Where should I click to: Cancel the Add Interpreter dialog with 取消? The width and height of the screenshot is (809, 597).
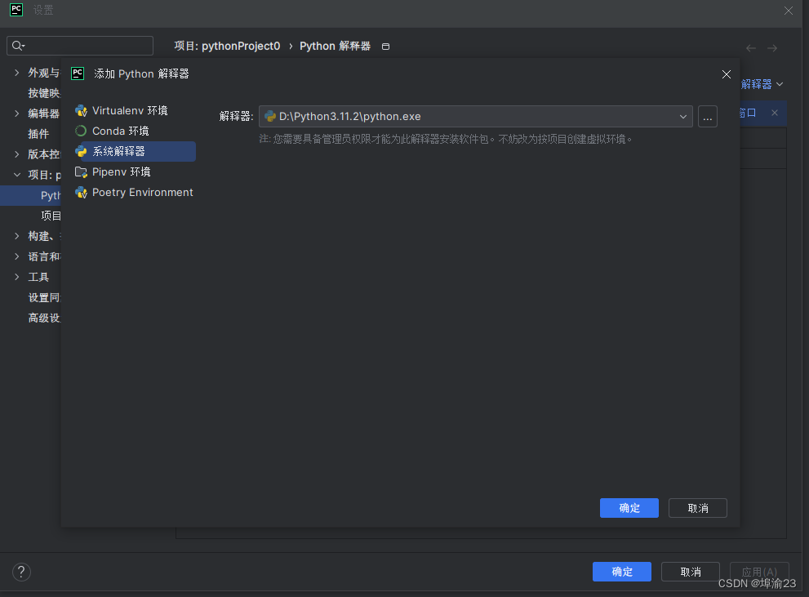click(697, 508)
